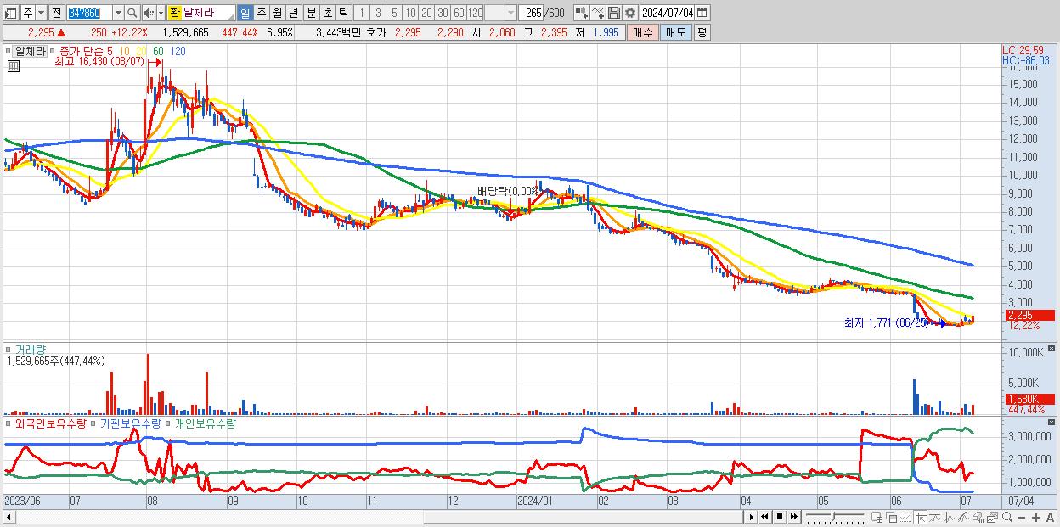Click the dotted chart area icon
This screenshot has width=1060, height=527.
tap(905, 518)
